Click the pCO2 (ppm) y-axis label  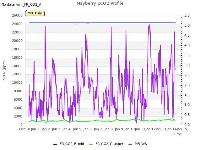(x=4, y=70)
